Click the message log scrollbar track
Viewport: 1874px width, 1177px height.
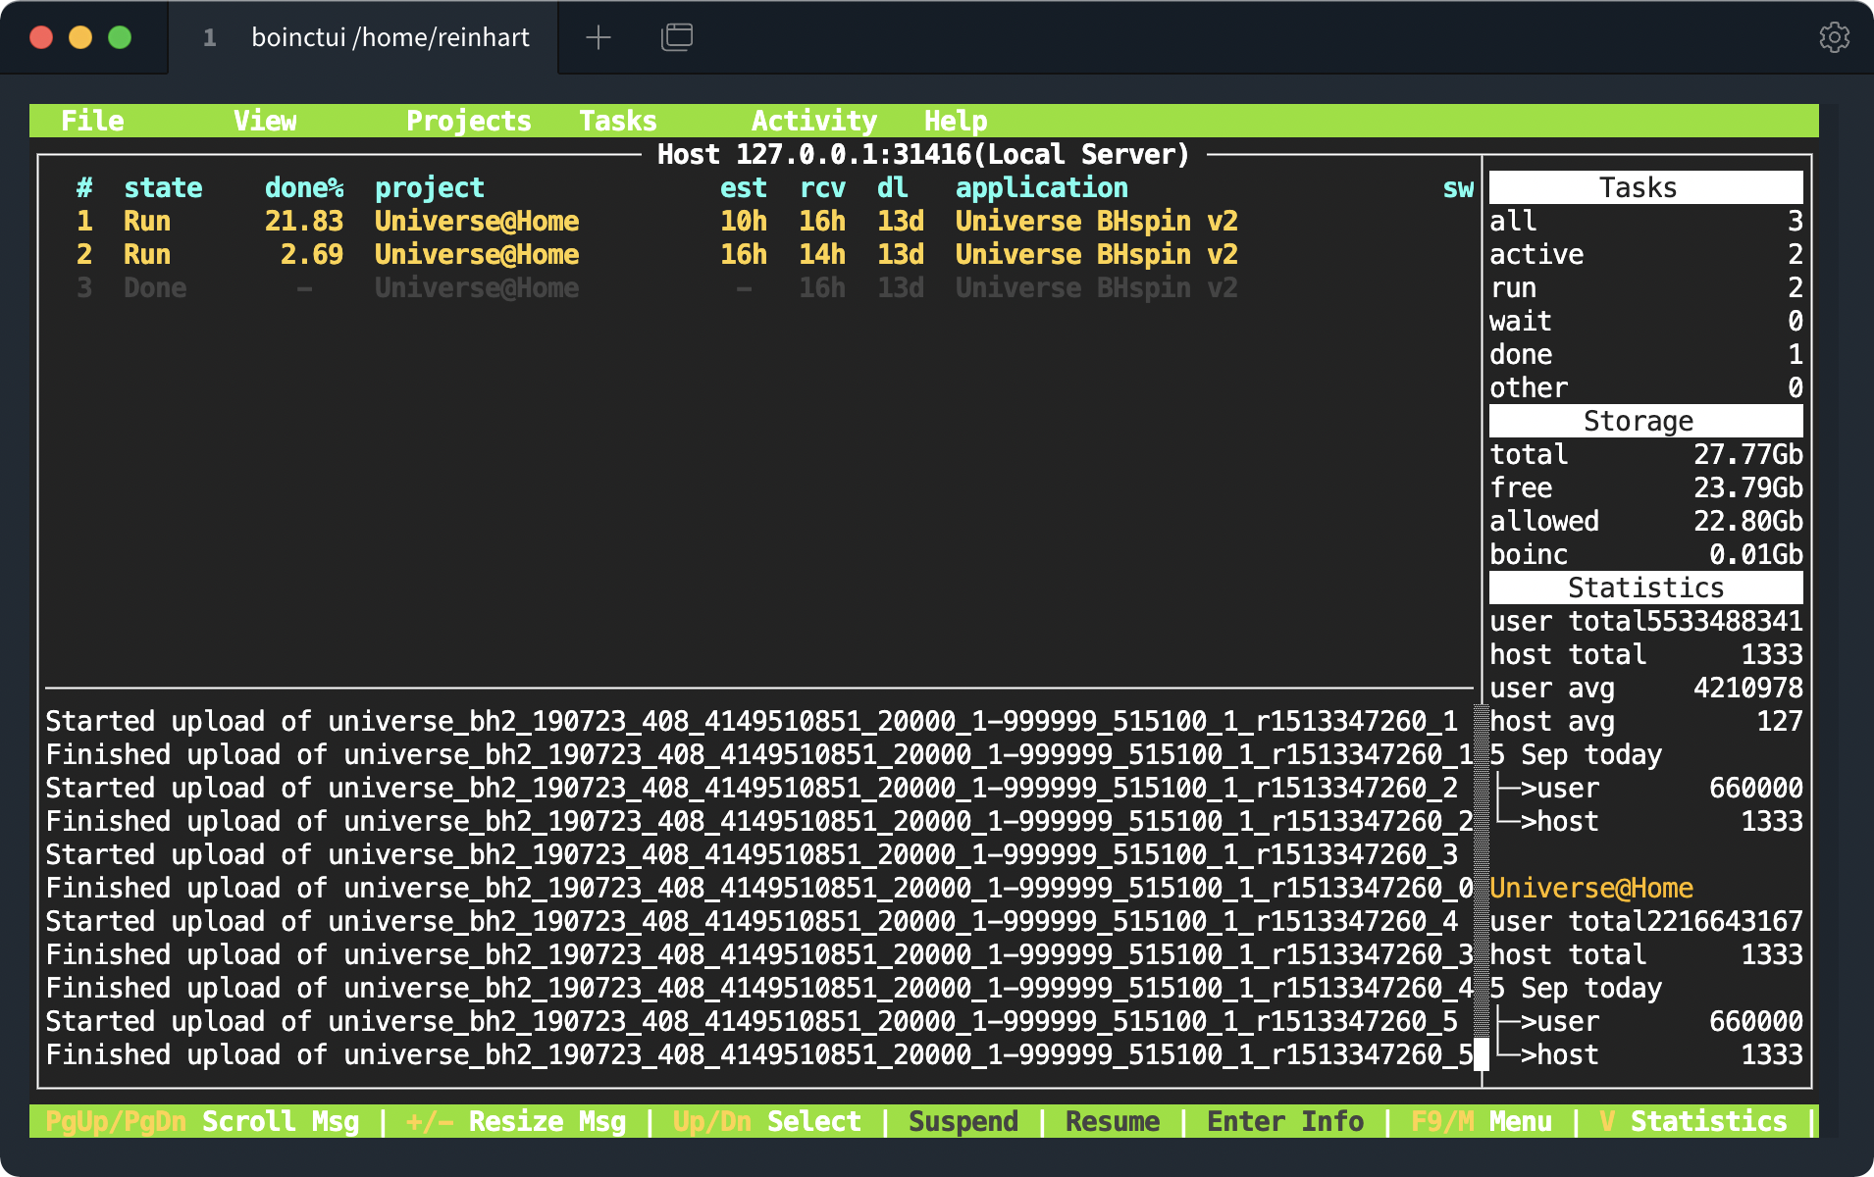click(x=1482, y=873)
